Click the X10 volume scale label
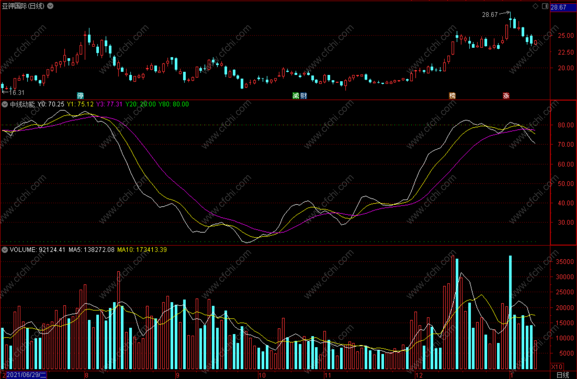This screenshot has width=577, height=379. tap(557, 366)
